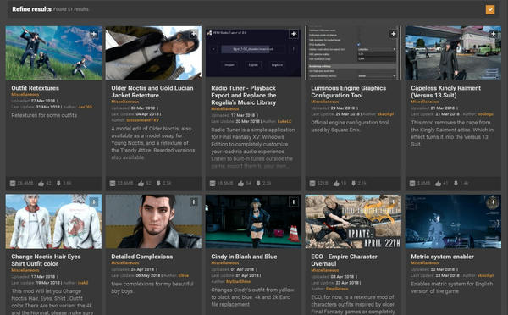The height and width of the screenshot is (315, 508).
Task: Click the file size icon on Outfit Retextures card
Action: point(13,184)
